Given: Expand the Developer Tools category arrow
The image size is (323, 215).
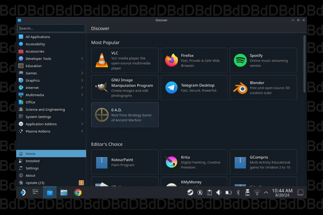Looking at the screenshot, I should click(x=82, y=58).
